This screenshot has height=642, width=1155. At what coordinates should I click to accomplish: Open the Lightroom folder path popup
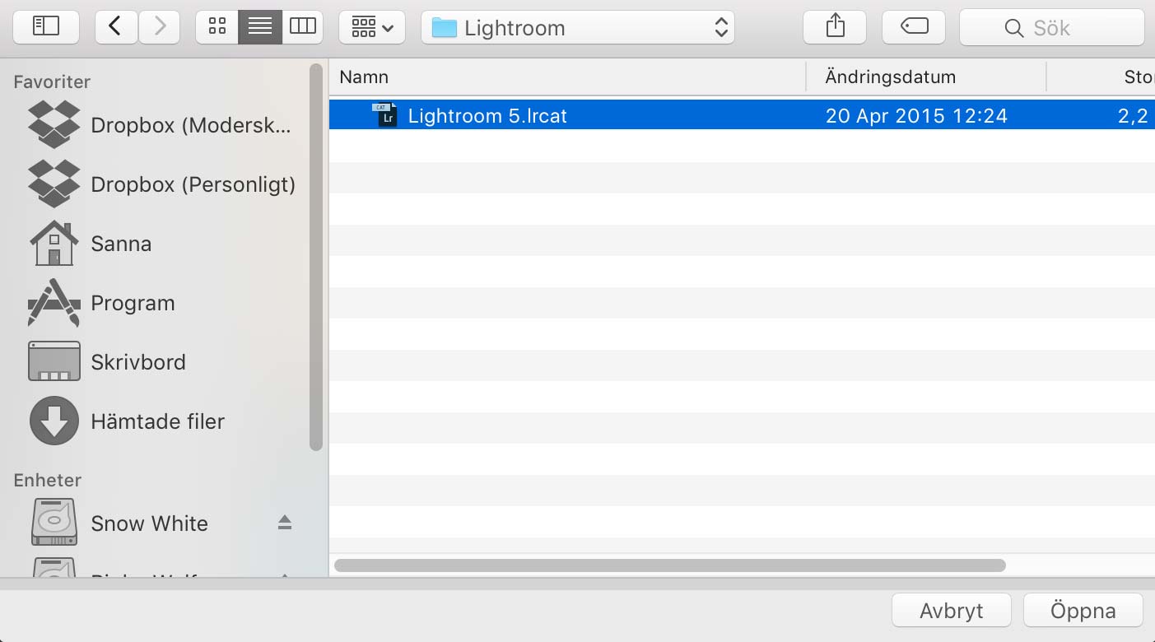(x=578, y=27)
